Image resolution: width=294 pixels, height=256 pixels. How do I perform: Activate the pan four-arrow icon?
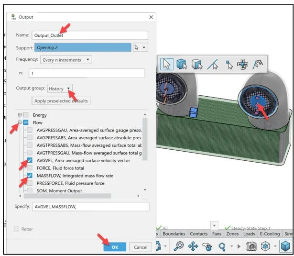193,246
